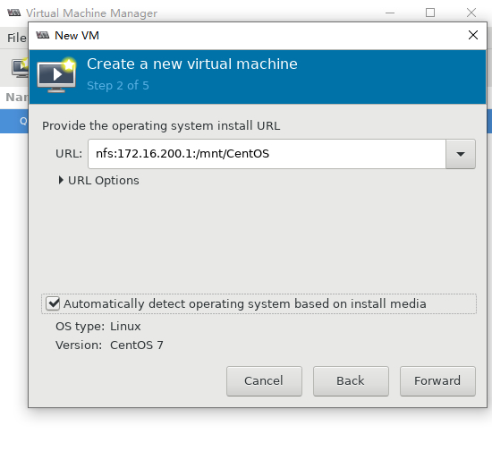
Task: Go Forward to the next step
Action: click(x=437, y=380)
